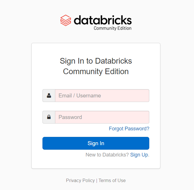Follow the Sign Up link
The image size is (194, 190).
[x=139, y=155]
